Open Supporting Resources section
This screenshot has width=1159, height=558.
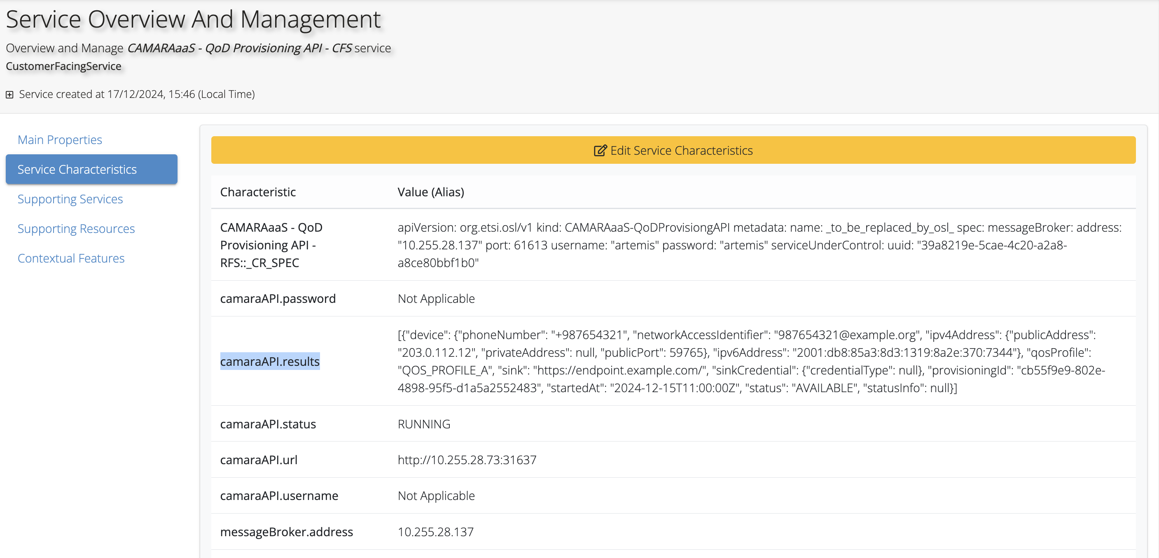pos(76,228)
